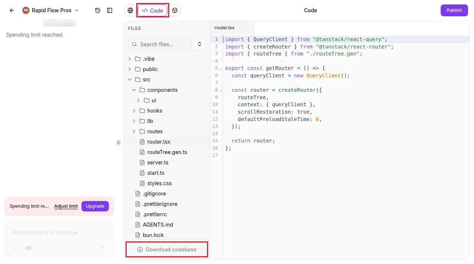
Task: Select the router.tsx editor tab
Action: 232,28
